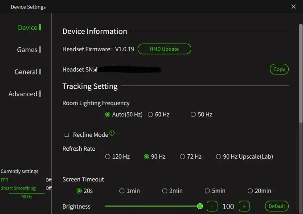The image size is (303, 214).
Task: Click the HMD Update button
Action: 164,49
